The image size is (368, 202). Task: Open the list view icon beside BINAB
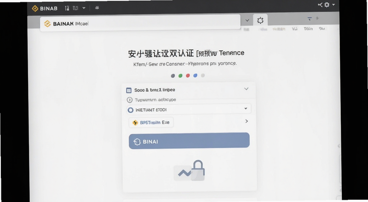point(67,8)
